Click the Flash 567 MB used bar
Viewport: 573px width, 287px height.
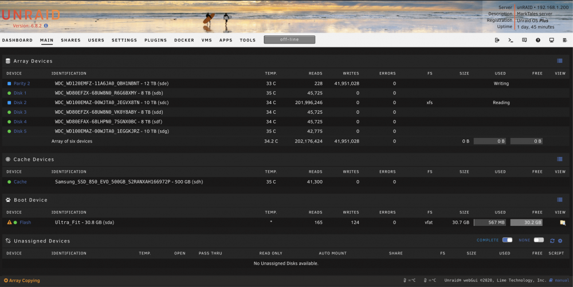pyautogui.click(x=490, y=222)
